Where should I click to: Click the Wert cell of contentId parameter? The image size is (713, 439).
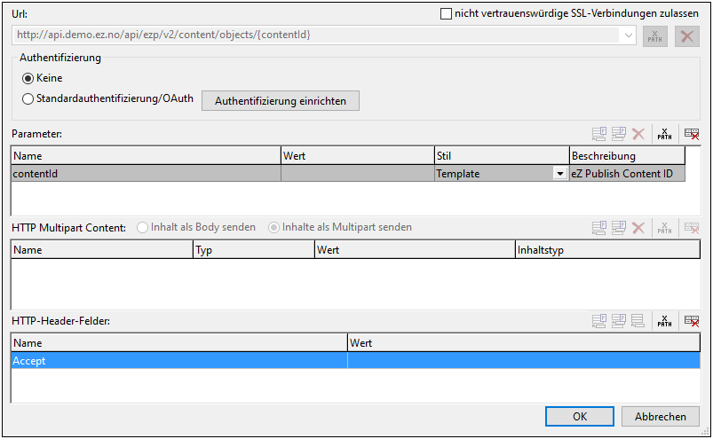point(357,174)
